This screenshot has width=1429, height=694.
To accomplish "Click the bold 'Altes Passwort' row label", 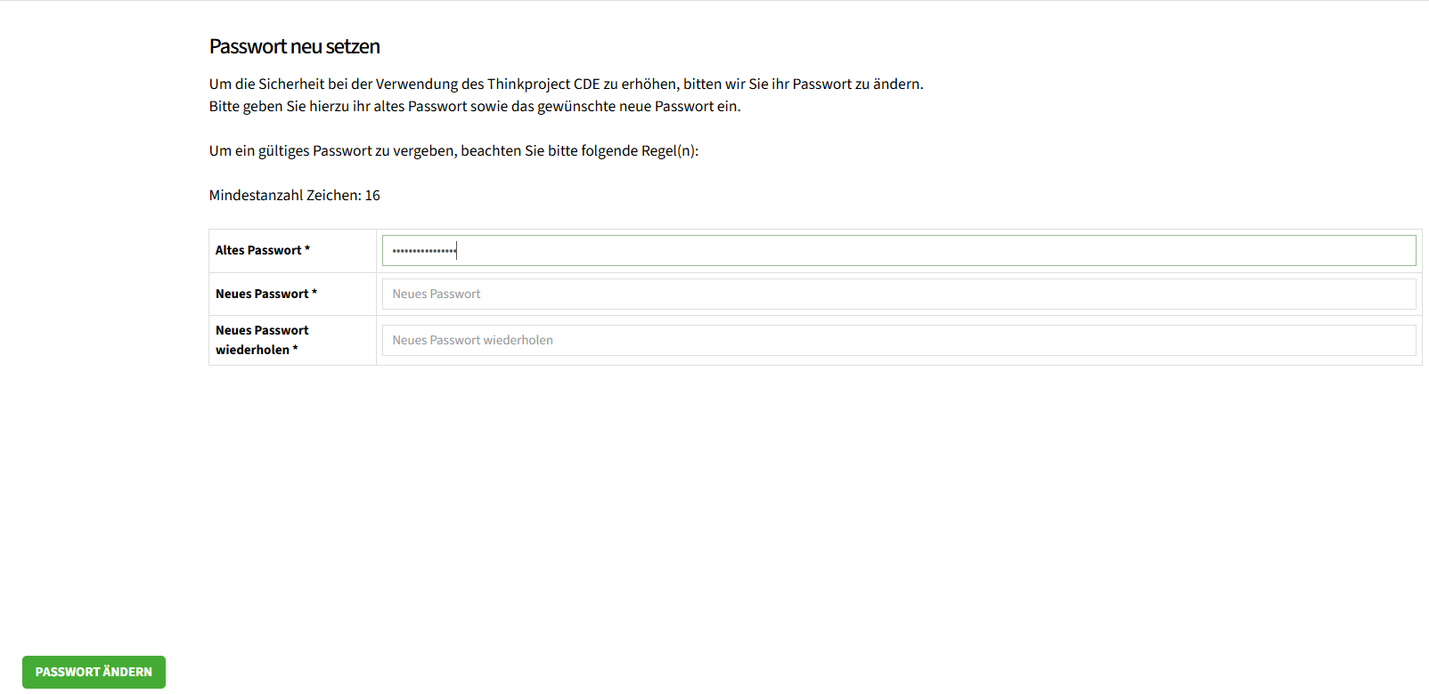I will pos(258,250).
